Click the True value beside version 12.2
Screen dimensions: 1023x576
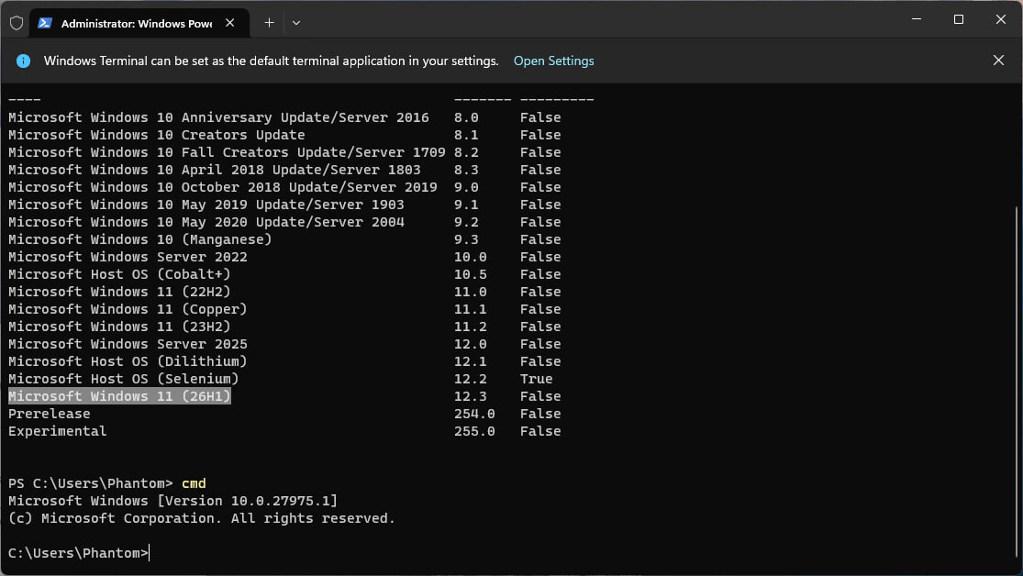pos(536,378)
